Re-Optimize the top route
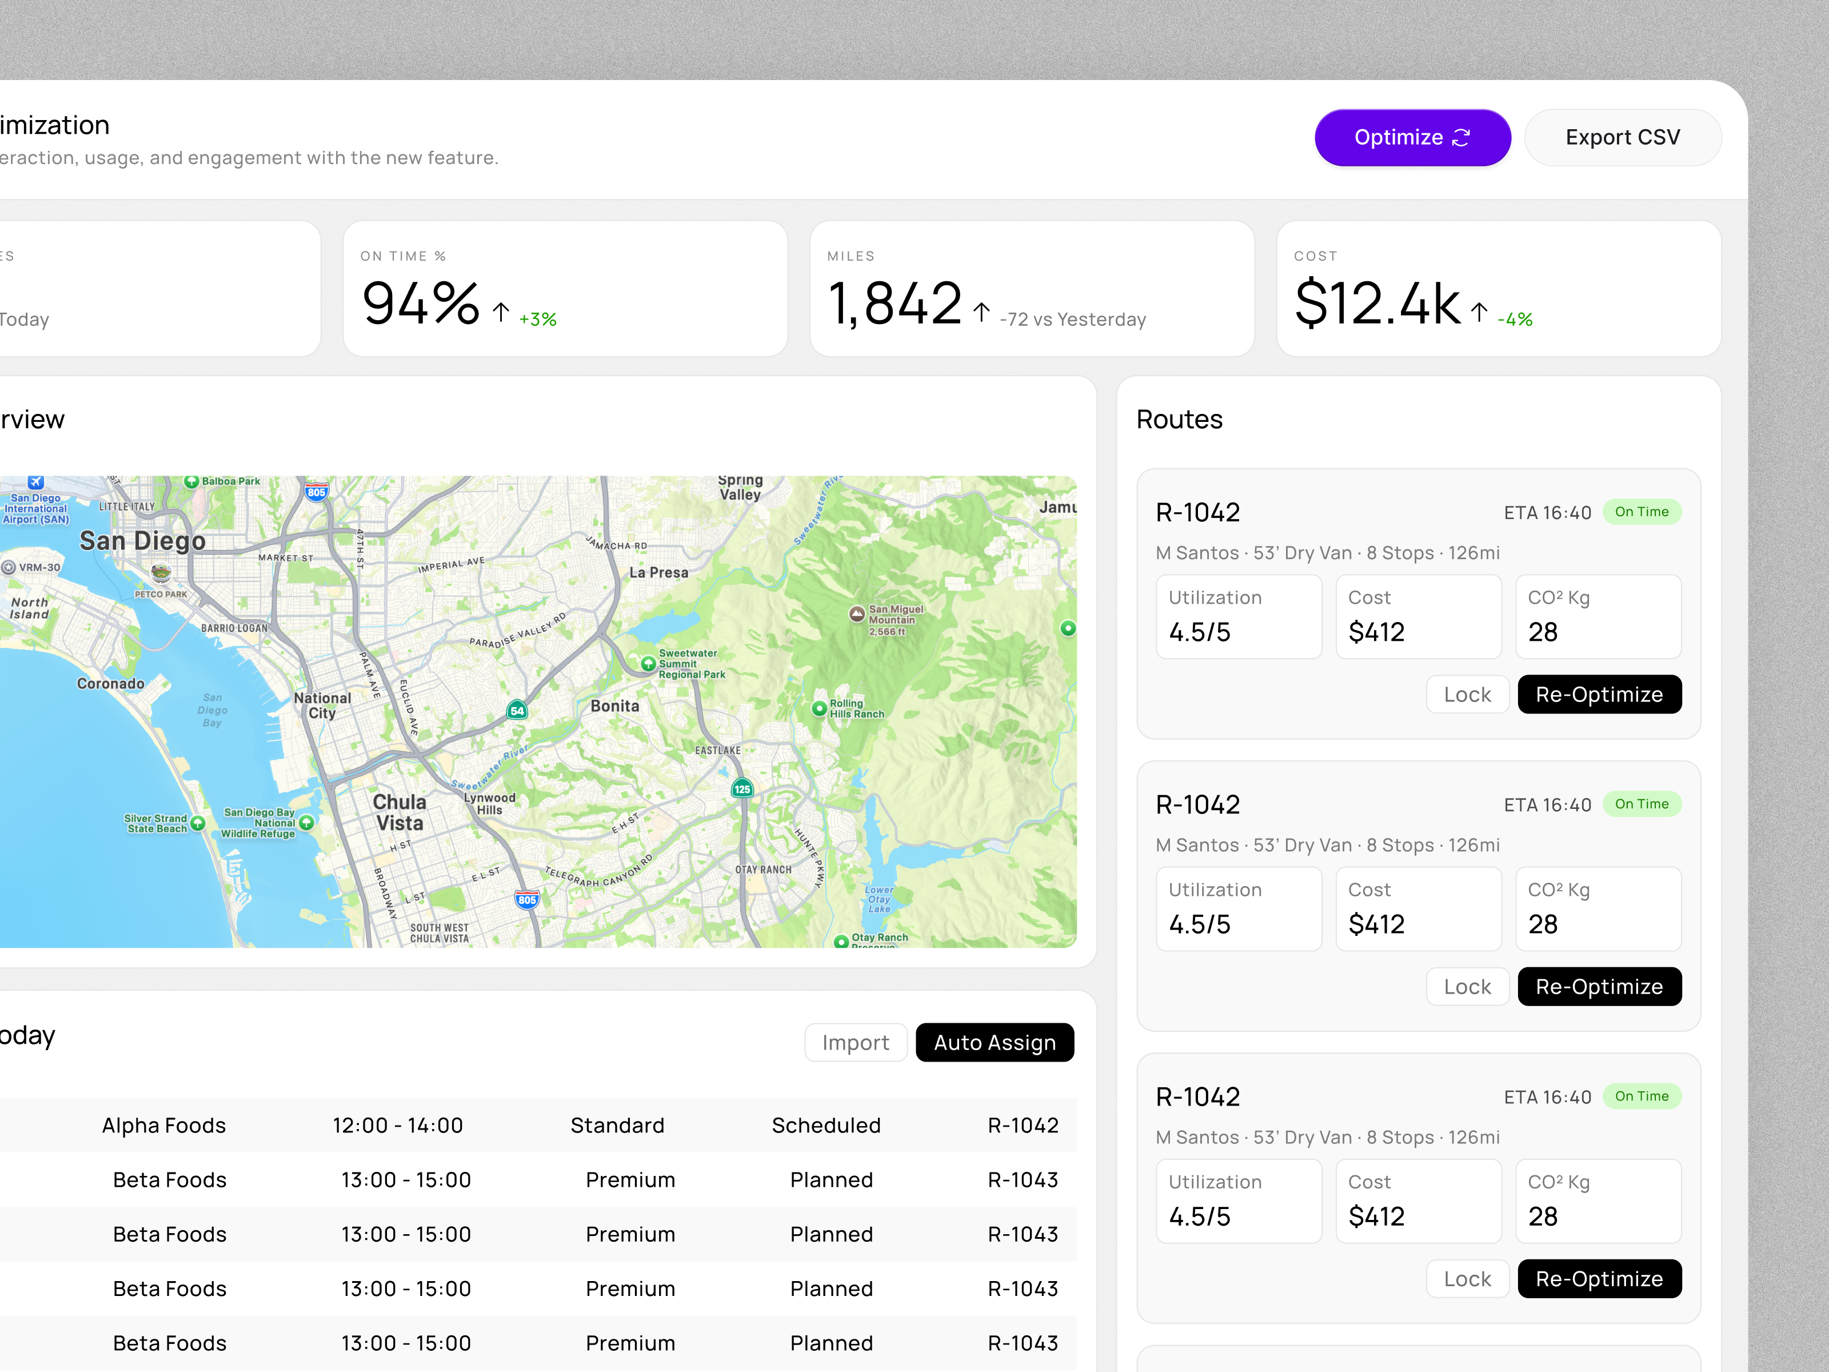 (x=1599, y=695)
